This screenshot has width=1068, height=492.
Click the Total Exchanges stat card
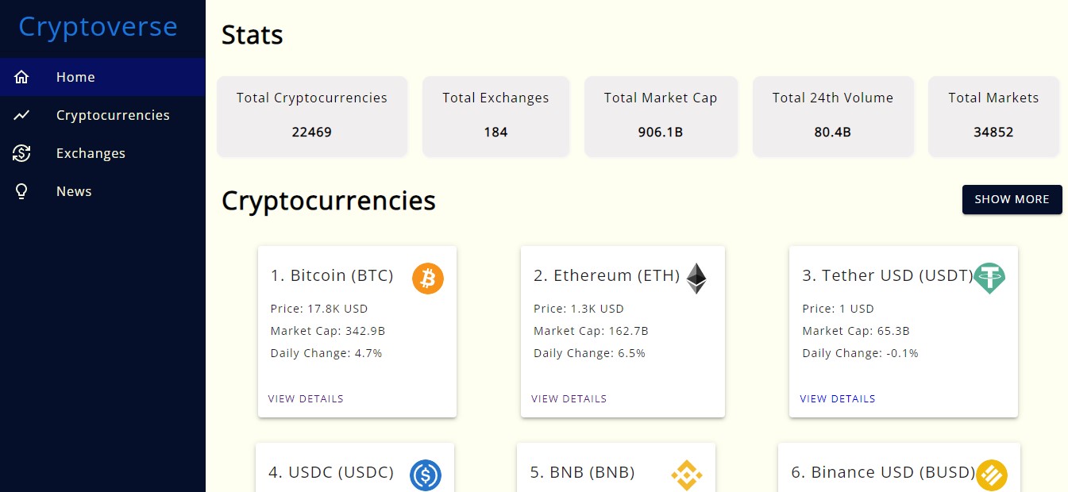(495, 116)
